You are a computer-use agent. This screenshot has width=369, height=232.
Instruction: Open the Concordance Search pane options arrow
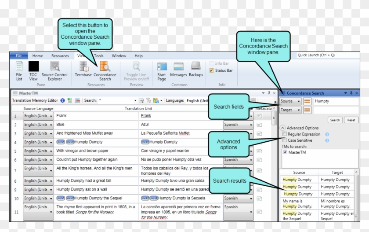pyautogui.click(x=345, y=93)
